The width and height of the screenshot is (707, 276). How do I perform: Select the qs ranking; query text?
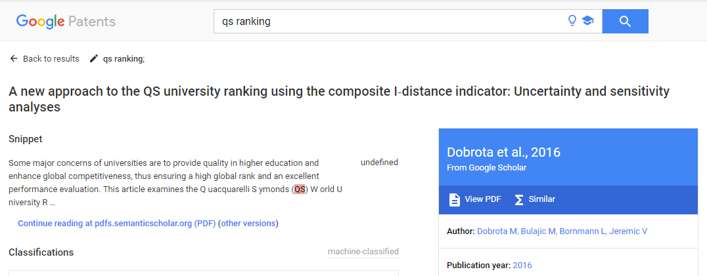[124, 59]
